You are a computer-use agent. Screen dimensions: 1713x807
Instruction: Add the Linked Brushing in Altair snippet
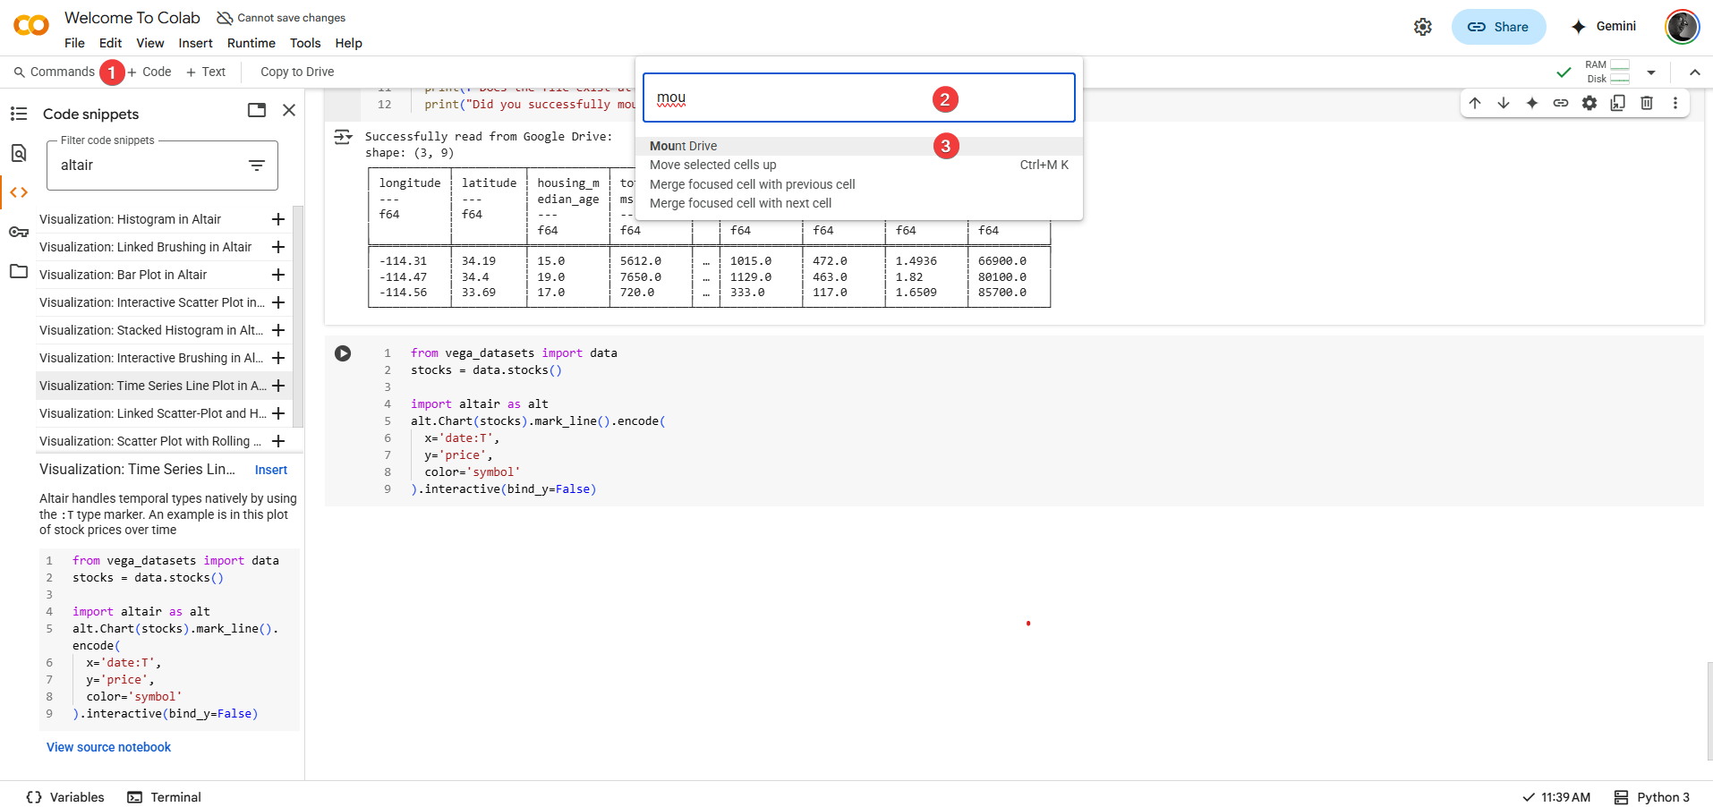(278, 247)
